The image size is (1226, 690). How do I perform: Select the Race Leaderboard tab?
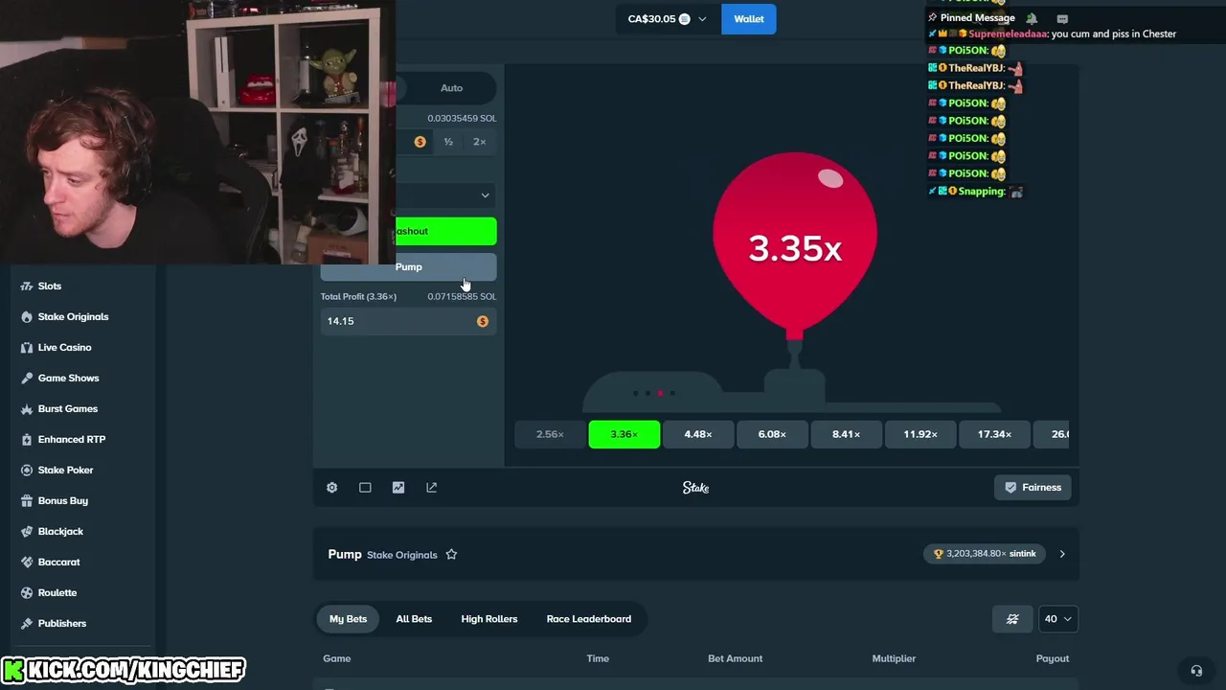pyautogui.click(x=589, y=619)
